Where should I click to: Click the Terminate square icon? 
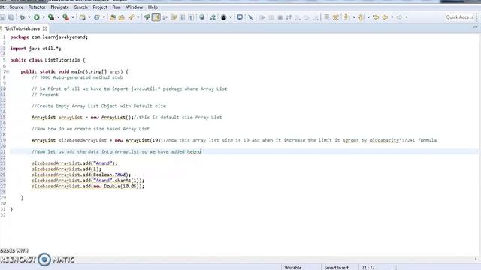280,17
